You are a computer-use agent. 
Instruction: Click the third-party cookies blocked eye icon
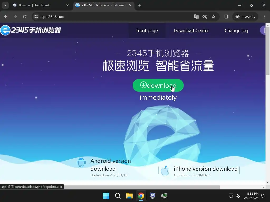205,17
